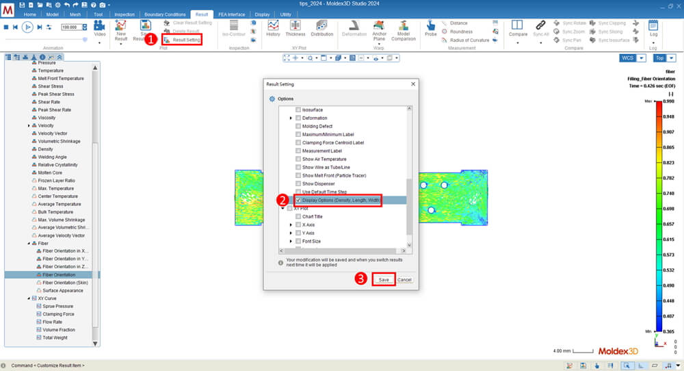Toggle Show Melt Front (Particle Tracer) checkbox
Viewport: 684px width, 371px height.
(298, 175)
